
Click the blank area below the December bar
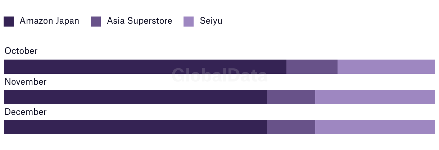tap(219, 142)
